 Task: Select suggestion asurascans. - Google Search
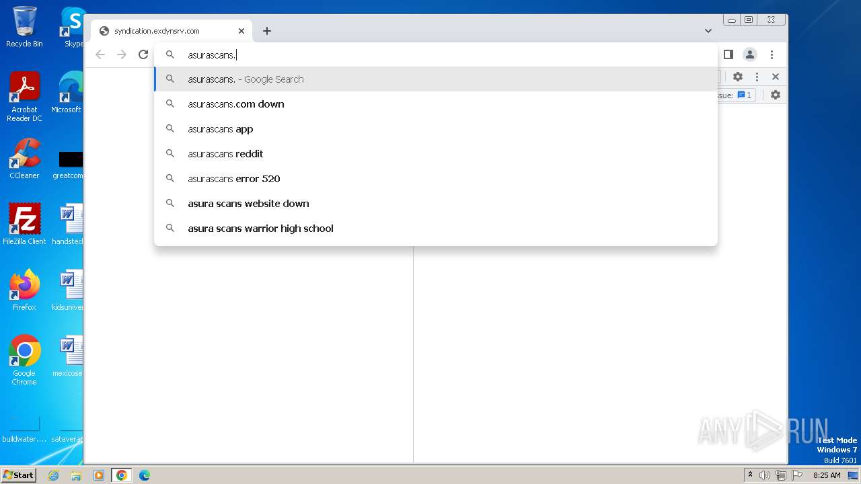pos(436,79)
